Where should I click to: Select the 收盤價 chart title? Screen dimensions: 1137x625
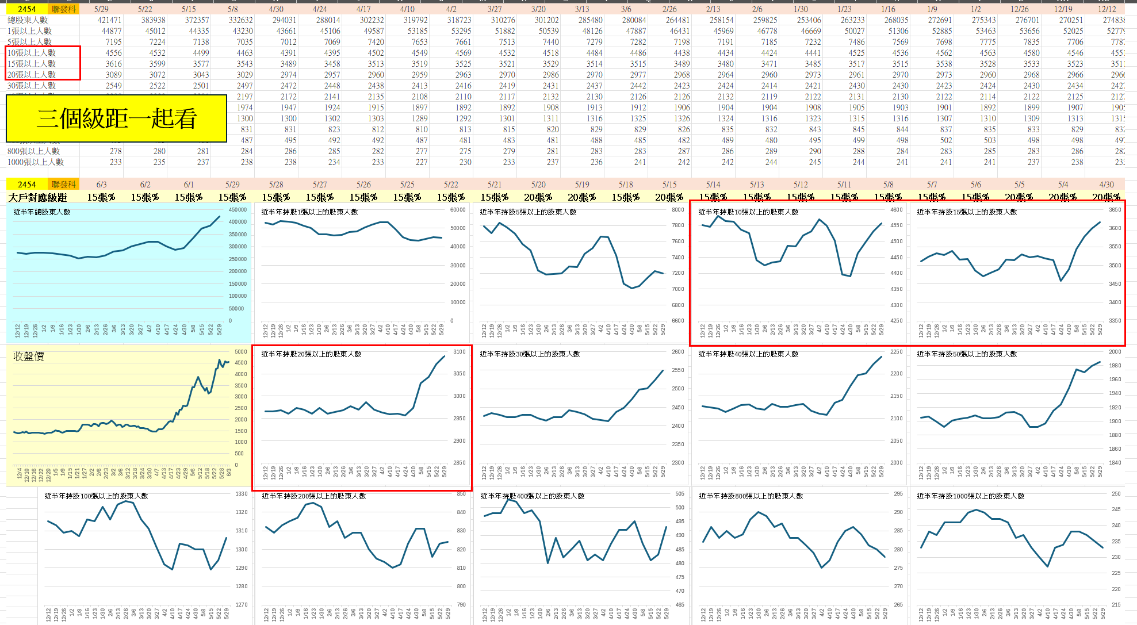point(29,356)
